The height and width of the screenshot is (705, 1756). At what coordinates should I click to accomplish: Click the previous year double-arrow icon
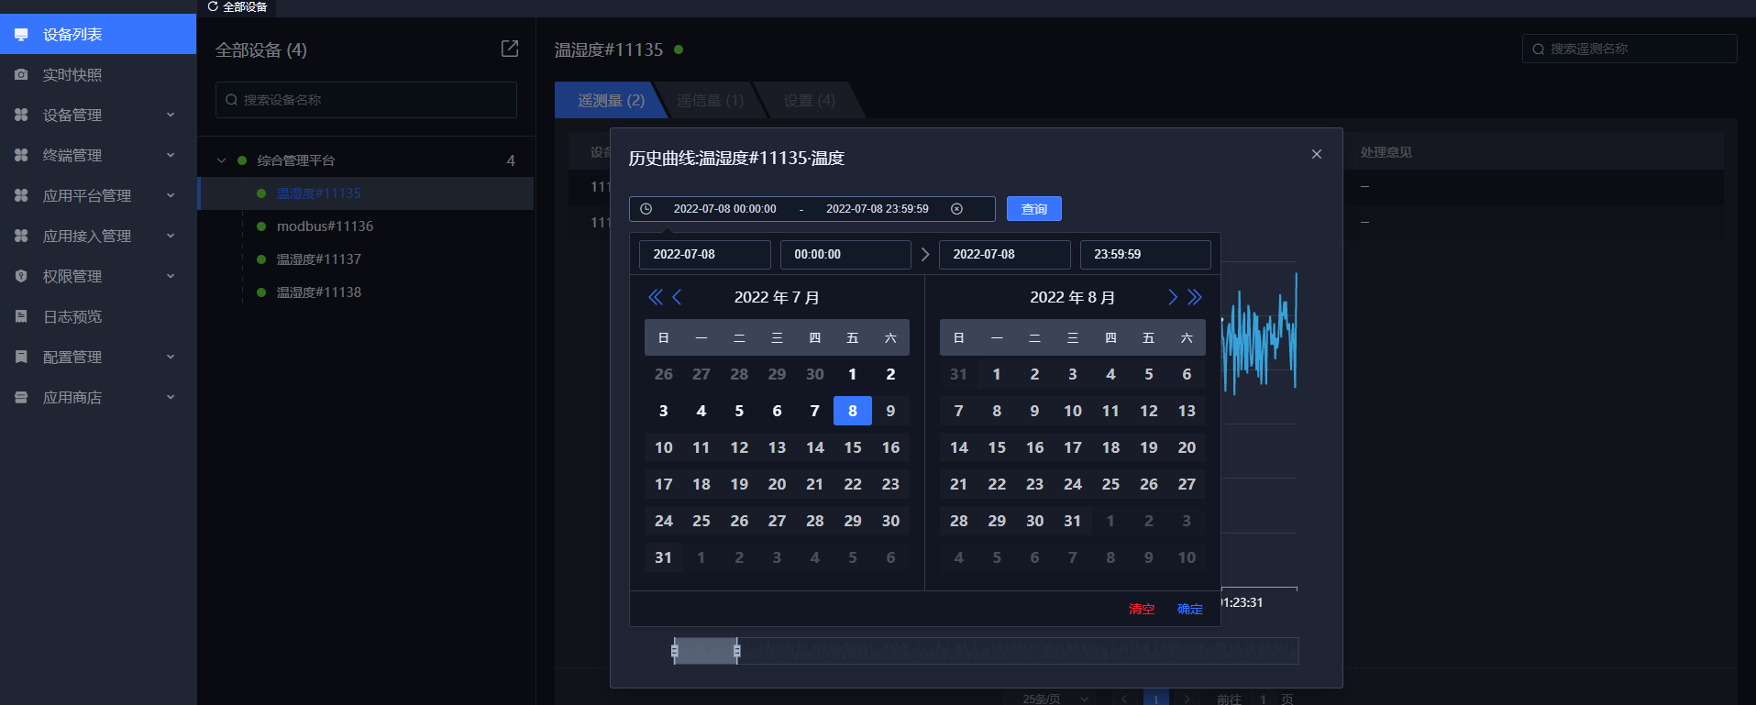click(655, 297)
